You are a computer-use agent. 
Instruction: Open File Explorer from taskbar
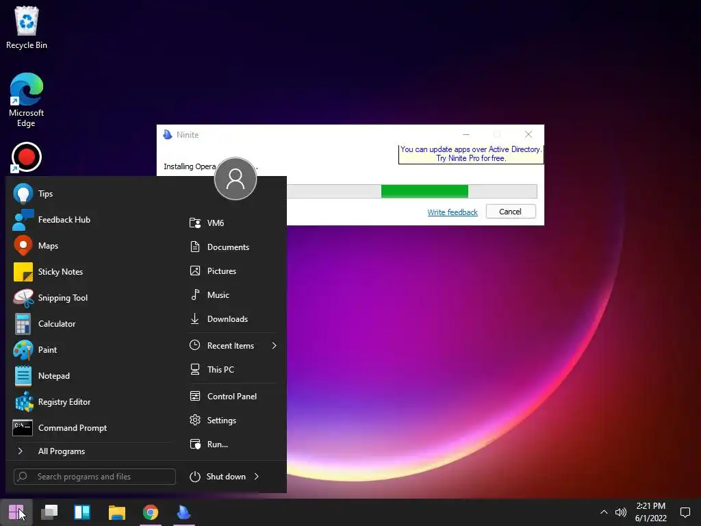116,512
